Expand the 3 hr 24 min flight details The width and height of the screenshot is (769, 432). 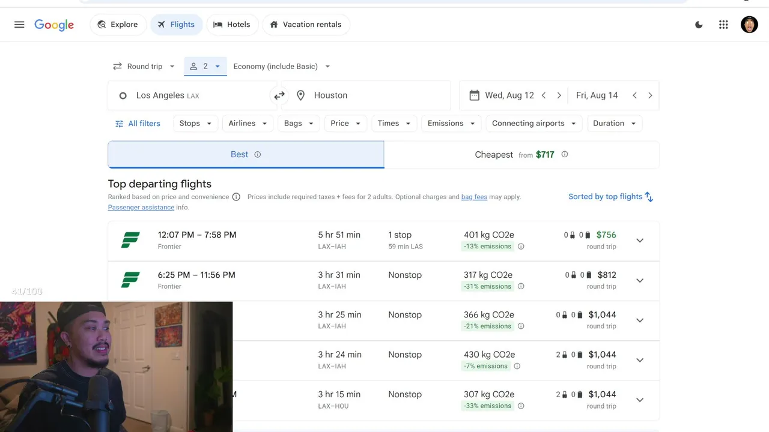tap(640, 361)
